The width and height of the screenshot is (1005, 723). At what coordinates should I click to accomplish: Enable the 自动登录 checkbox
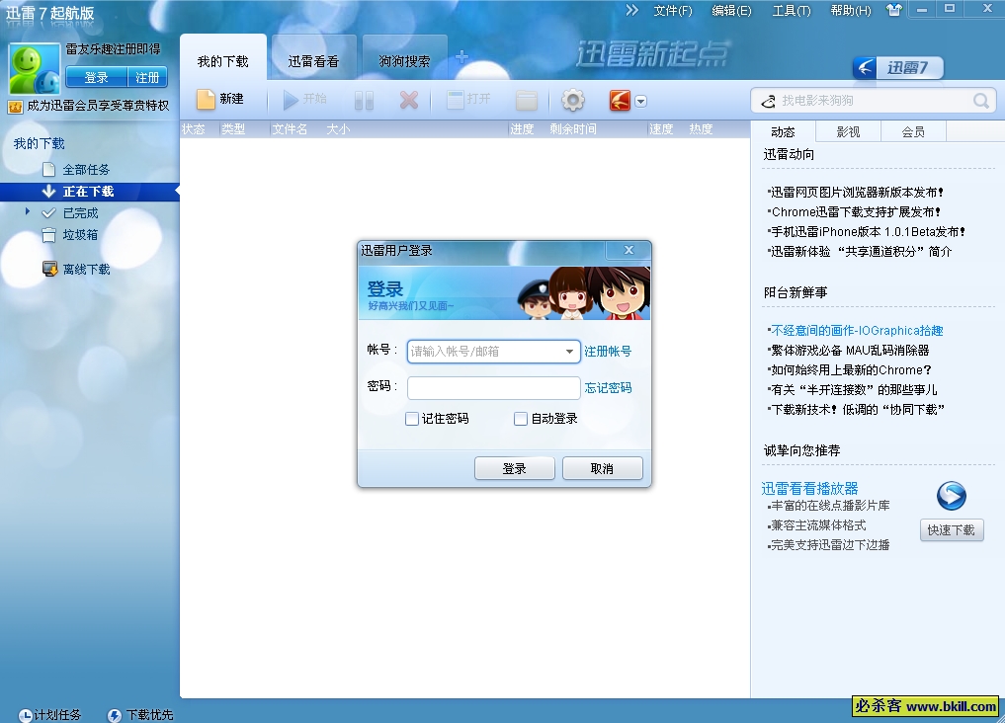coord(521,419)
